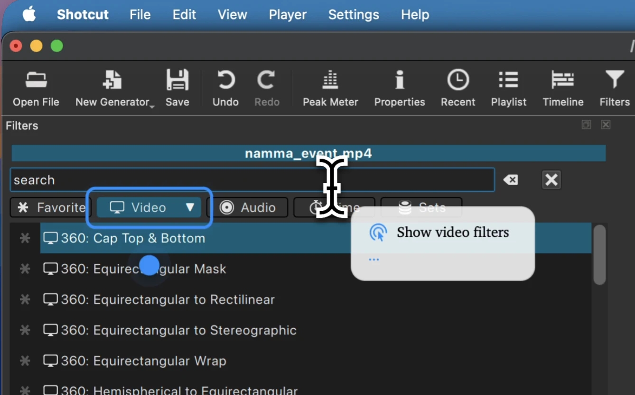Clear the search text with backspace icon
This screenshot has width=635, height=395.
click(x=511, y=180)
